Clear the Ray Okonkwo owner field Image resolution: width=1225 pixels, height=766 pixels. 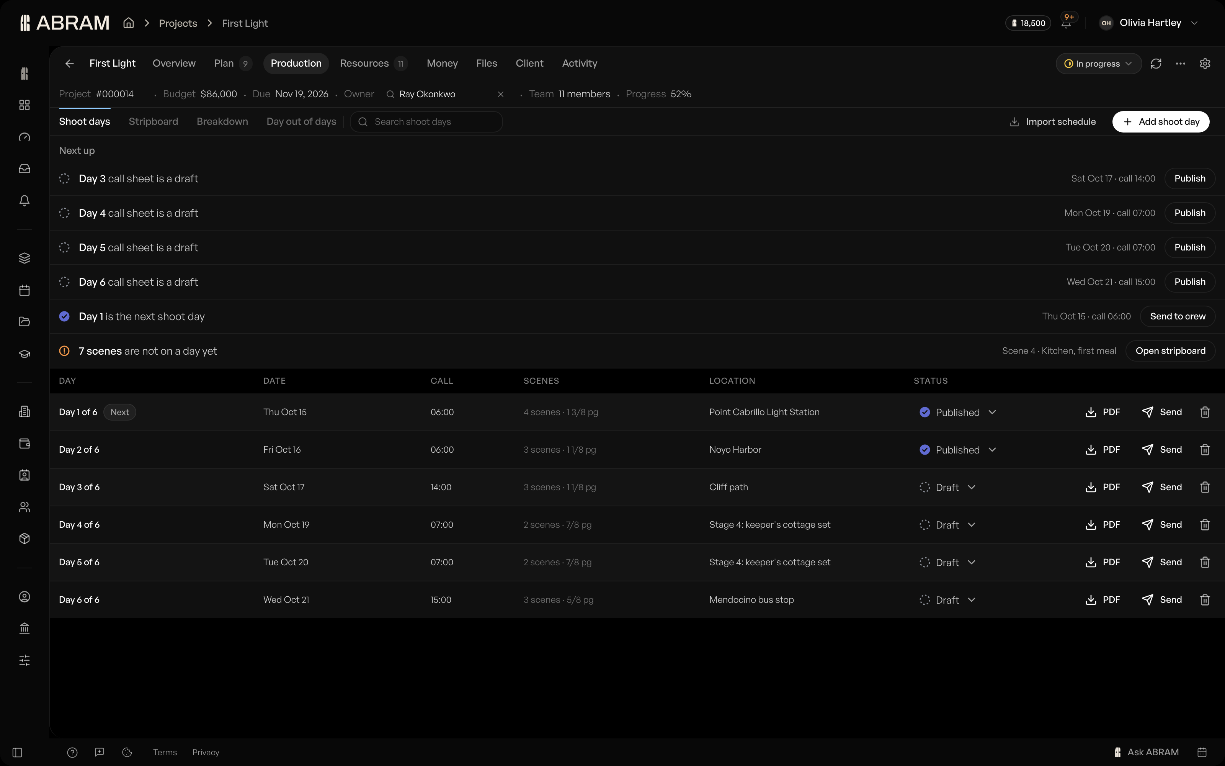tap(501, 94)
